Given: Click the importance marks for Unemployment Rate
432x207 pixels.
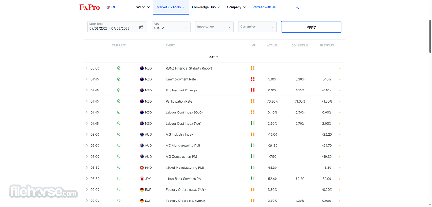Looking at the screenshot, I should pyautogui.click(x=253, y=79).
